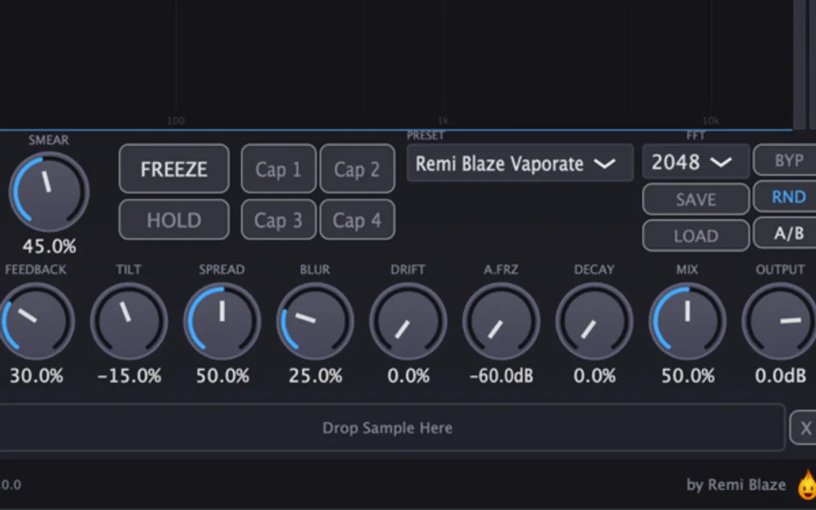Click the TILT value -15.0%
The image size is (816, 510).
(129, 375)
